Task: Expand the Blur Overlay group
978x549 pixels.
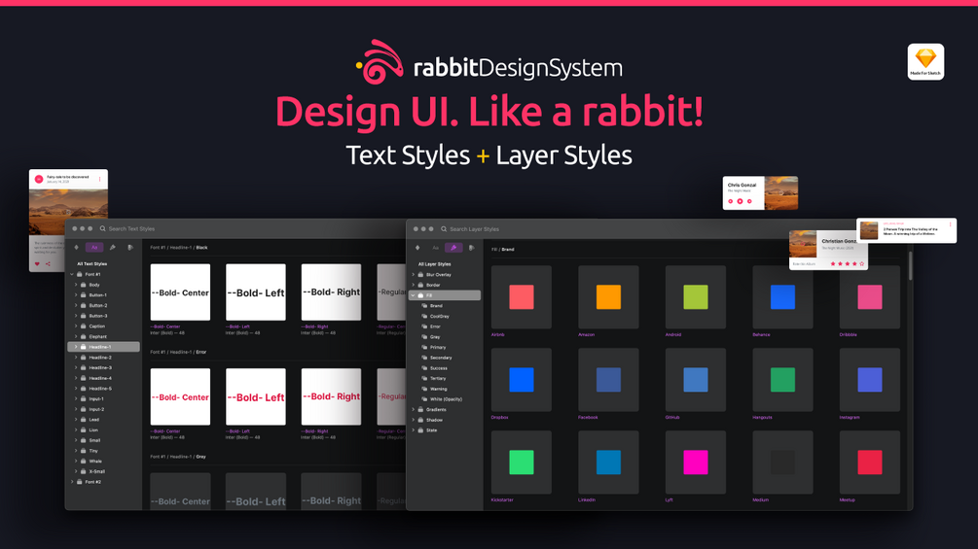Action: [x=413, y=274]
